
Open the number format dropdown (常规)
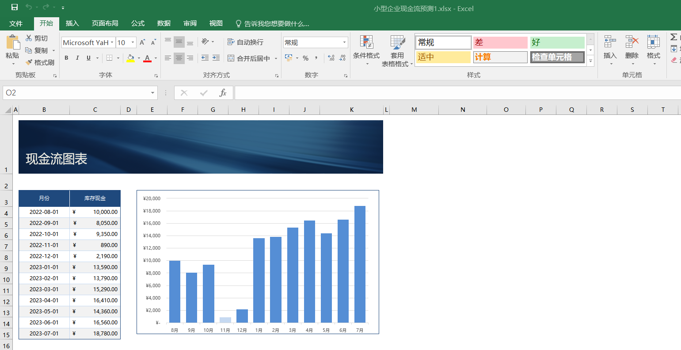point(344,42)
